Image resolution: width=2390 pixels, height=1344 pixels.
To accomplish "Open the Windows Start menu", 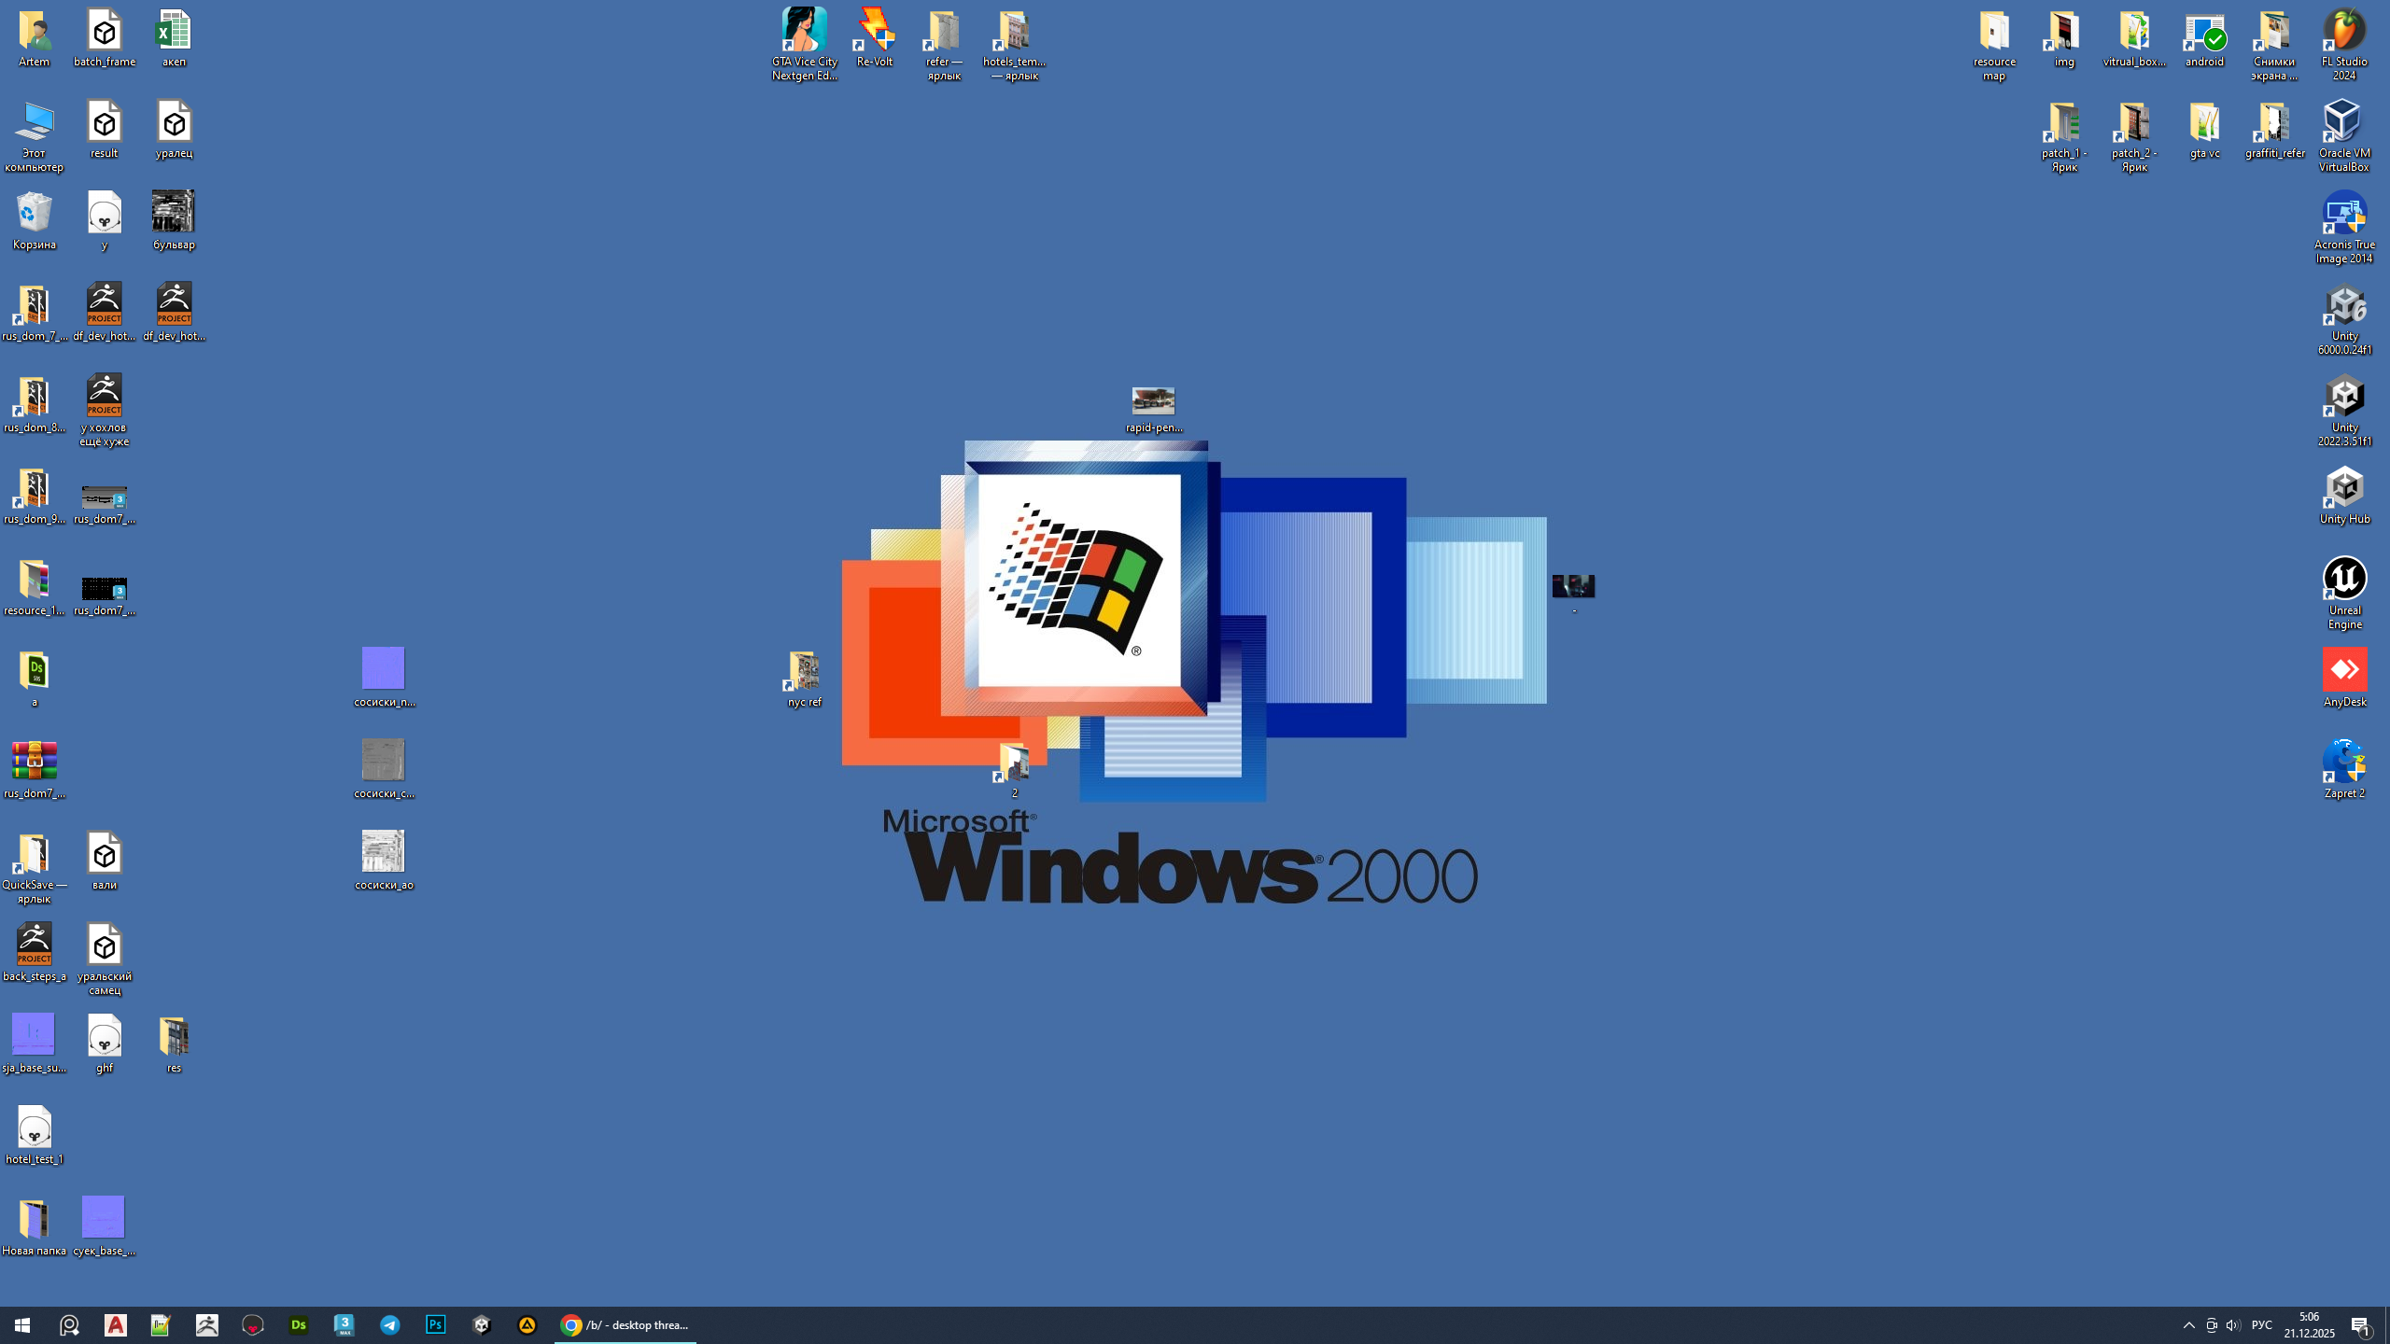I will (22, 1324).
